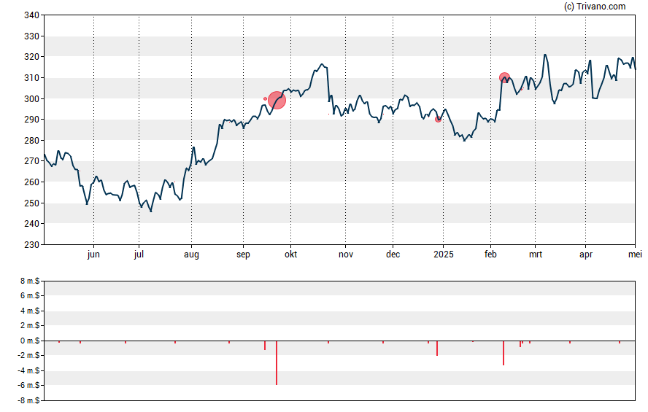Click the 'mrt' month label
Image resolution: width=648 pixels, height=412 pixels.
pyautogui.click(x=536, y=254)
